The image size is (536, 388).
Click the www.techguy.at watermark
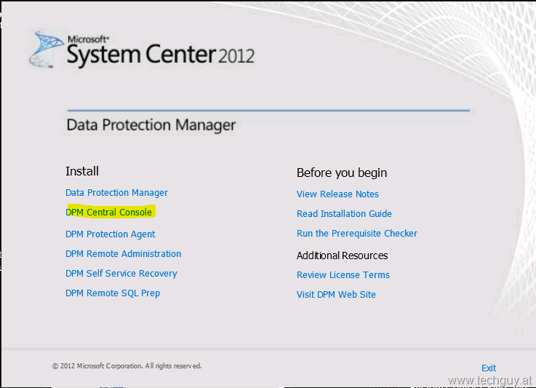[490, 381]
